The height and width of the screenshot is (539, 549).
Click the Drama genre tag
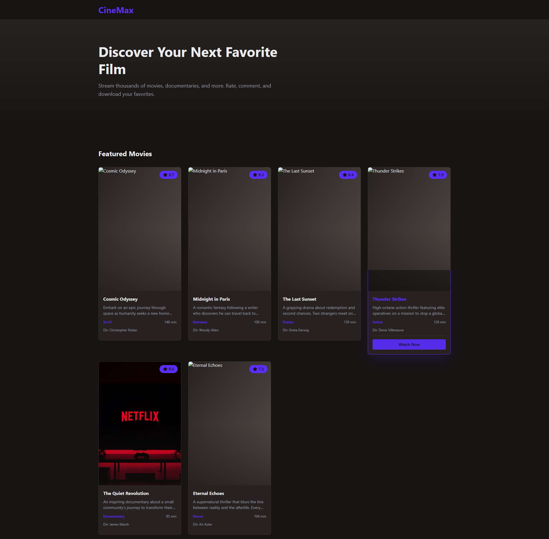pos(288,322)
